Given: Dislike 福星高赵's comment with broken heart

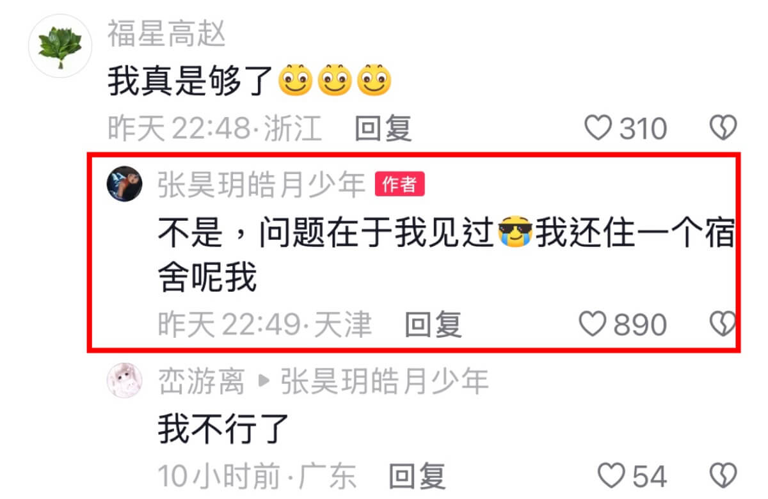Looking at the screenshot, I should coord(724,129).
